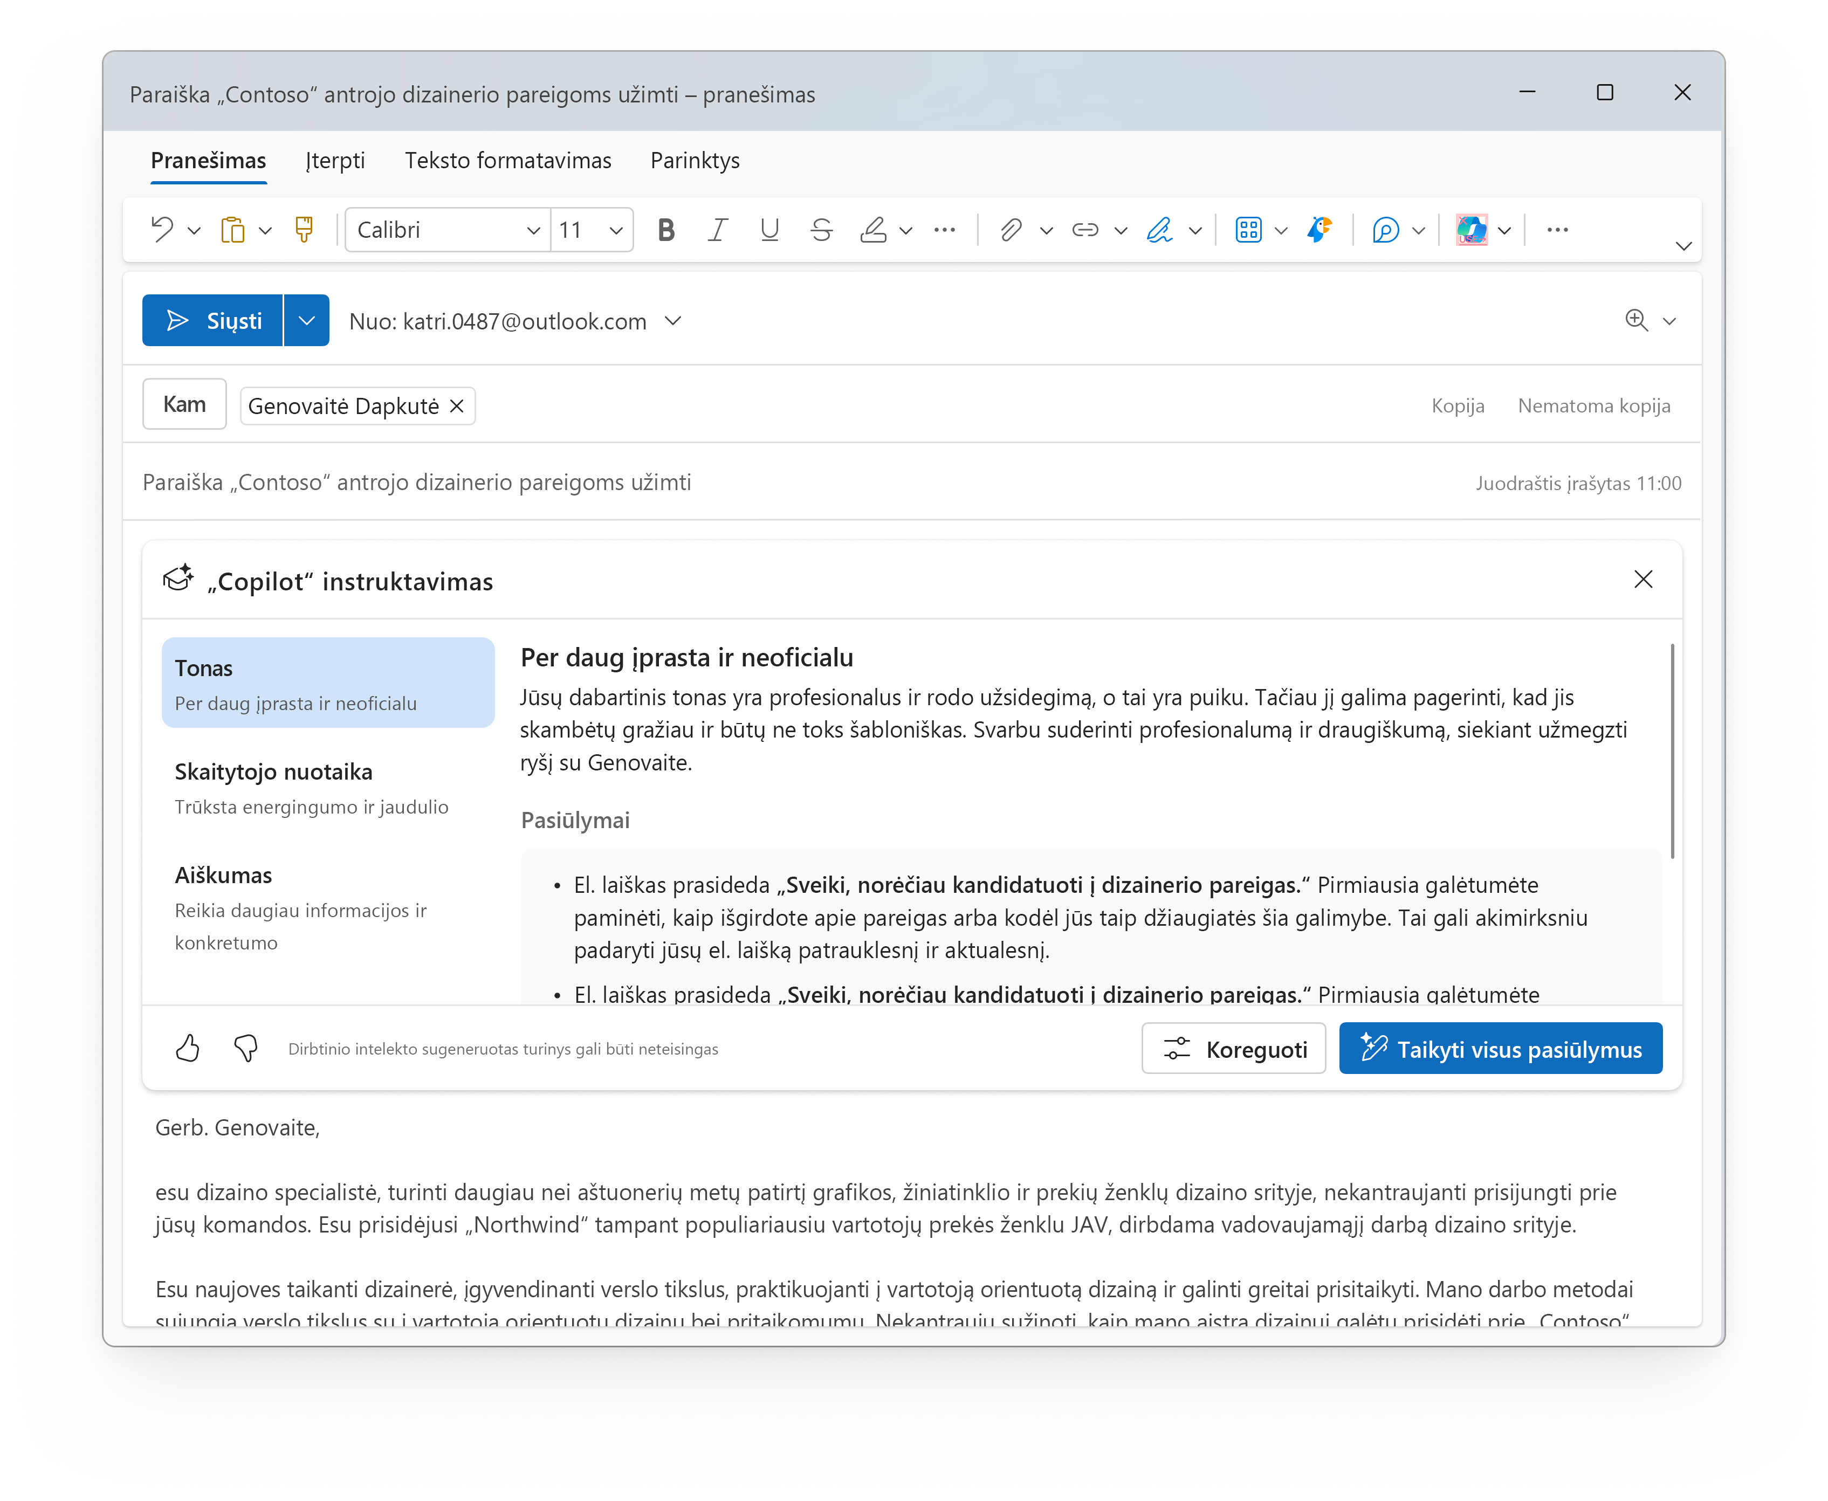The width and height of the screenshot is (1828, 1501).
Task: Click the Nematoma kopija link
Action: point(1593,405)
